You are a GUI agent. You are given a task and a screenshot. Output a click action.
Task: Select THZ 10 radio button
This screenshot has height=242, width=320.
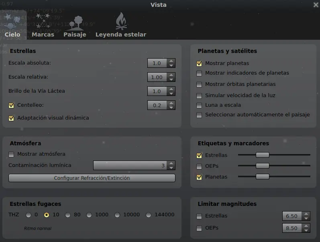coord(47,215)
